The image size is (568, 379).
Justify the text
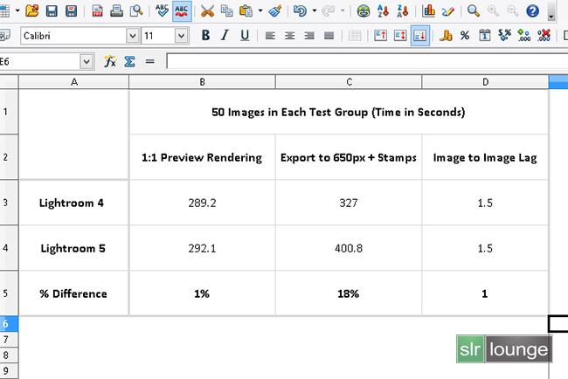[329, 36]
